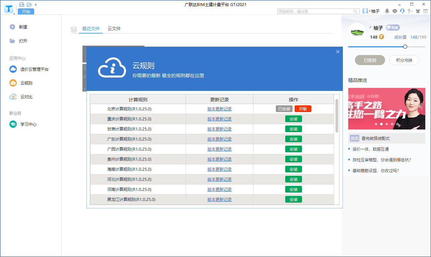The image size is (431, 257).
Task: Install 广西计算规则
Action: click(294, 149)
